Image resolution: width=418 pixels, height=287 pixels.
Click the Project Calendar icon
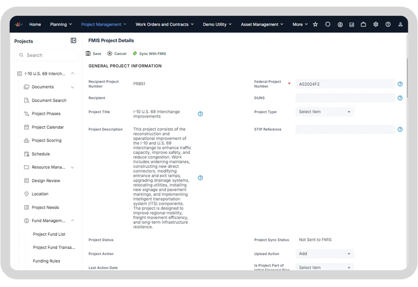coord(27,127)
